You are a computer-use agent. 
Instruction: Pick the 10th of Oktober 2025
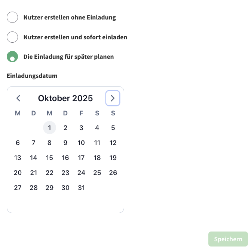point(81,143)
